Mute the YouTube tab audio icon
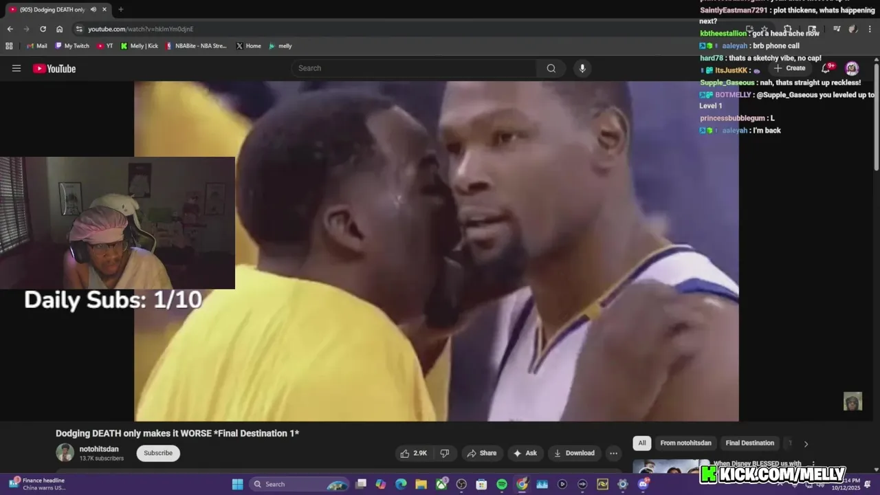 (x=93, y=10)
